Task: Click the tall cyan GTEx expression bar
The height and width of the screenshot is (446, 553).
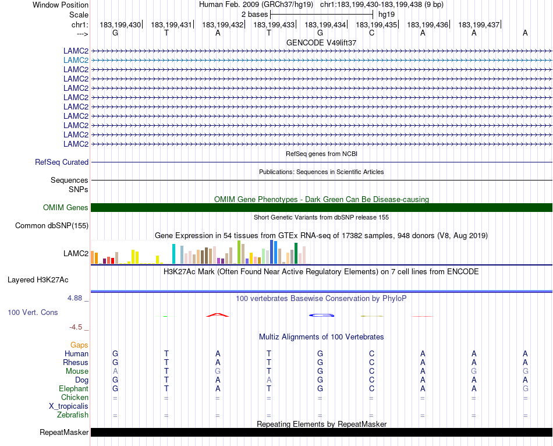Action: (174, 254)
